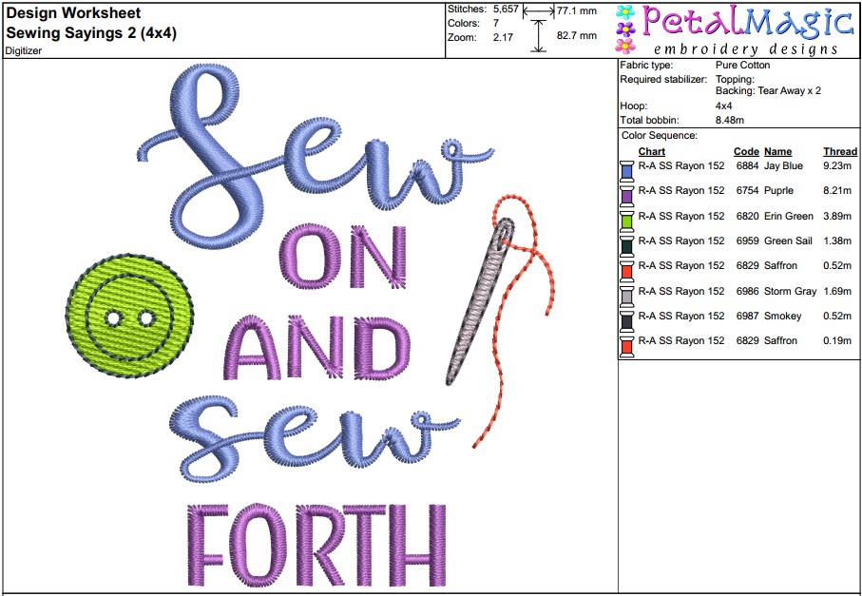This screenshot has width=862, height=596.
Task: Click the colors count value 7
Action: coord(496,23)
